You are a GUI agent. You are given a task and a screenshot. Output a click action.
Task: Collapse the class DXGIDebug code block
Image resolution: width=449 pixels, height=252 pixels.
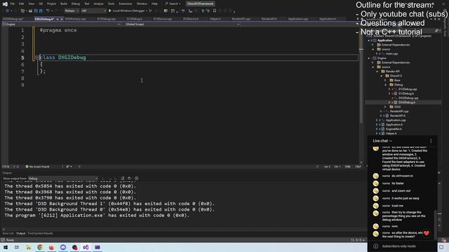point(37,57)
